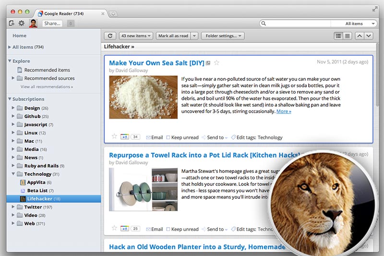Check Keep unread on Sea Salt article

pos(168,137)
